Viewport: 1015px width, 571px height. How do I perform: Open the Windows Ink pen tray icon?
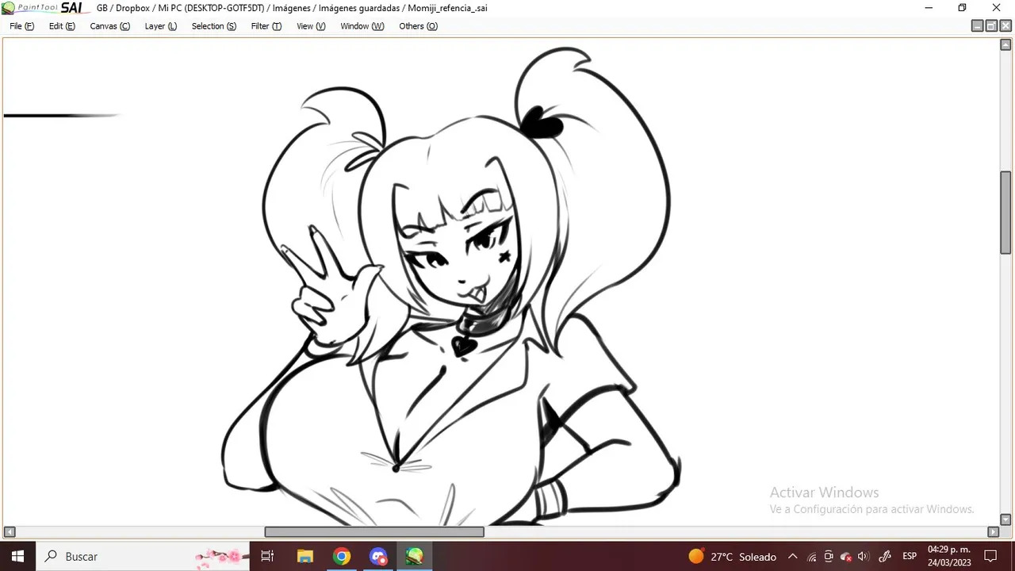(886, 557)
